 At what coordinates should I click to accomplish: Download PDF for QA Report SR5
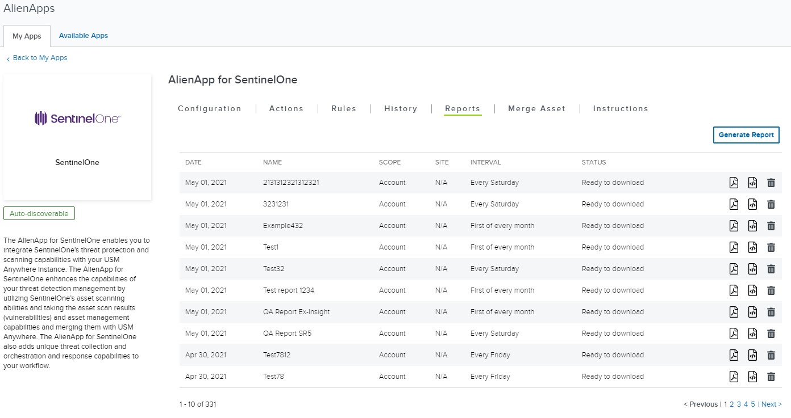point(734,333)
